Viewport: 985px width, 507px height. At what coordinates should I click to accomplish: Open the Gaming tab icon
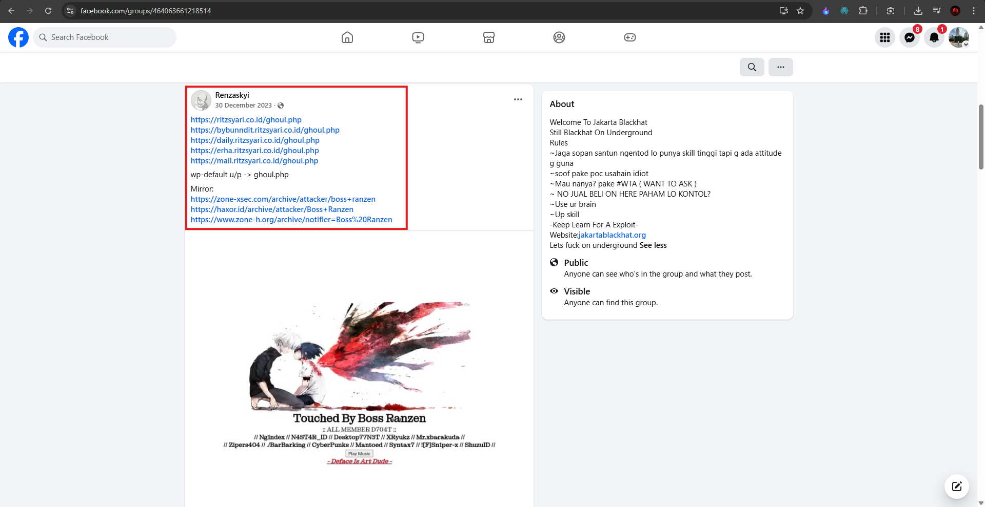[x=630, y=37]
